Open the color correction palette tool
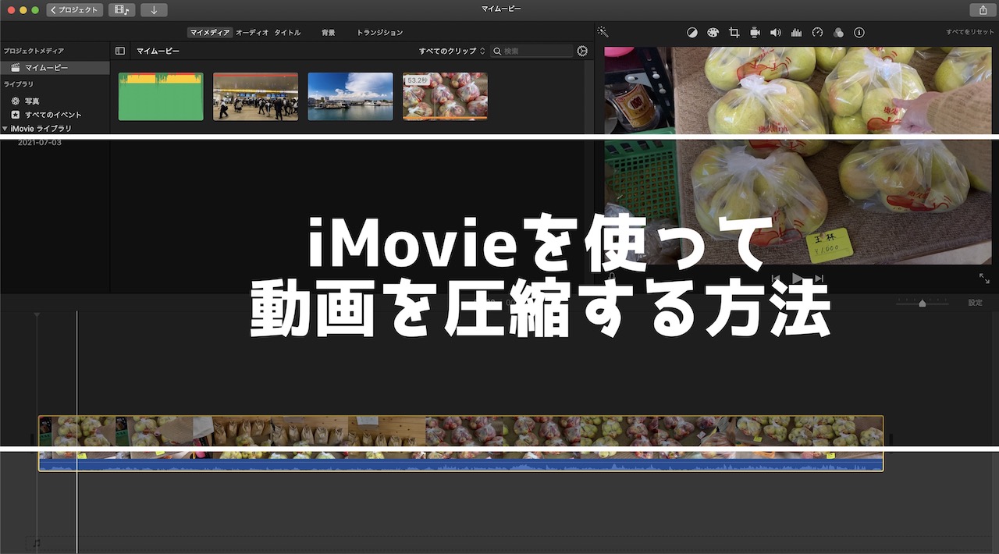This screenshot has width=999, height=554. click(713, 33)
